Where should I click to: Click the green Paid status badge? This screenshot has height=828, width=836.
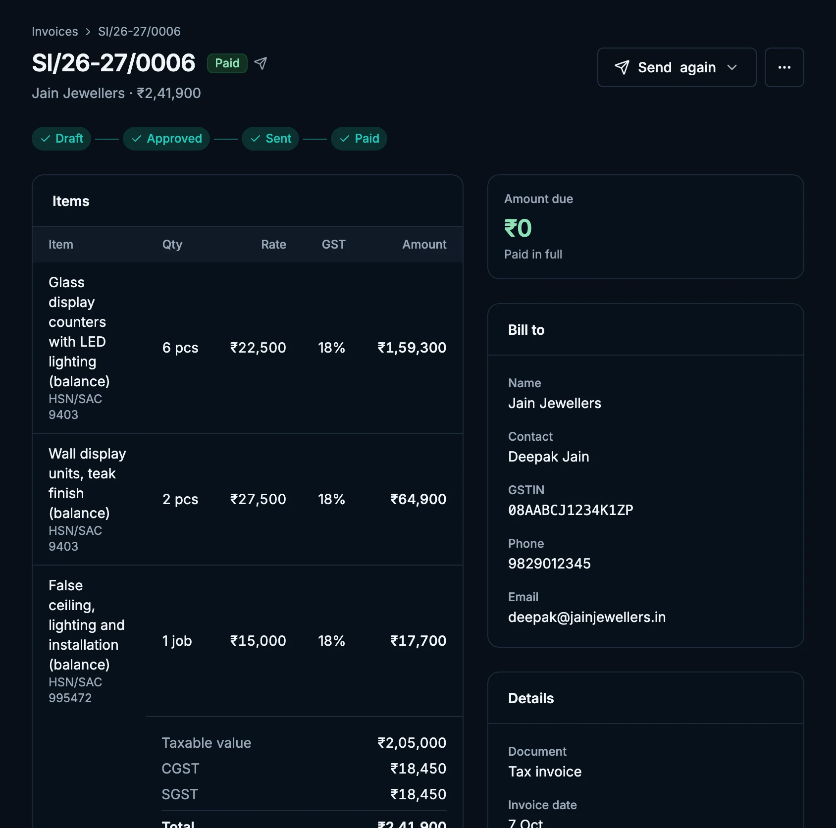click(x=227, y=63)
